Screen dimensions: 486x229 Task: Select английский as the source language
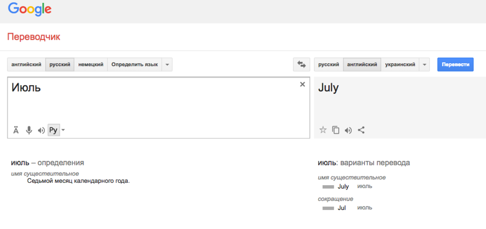point(26,65)
